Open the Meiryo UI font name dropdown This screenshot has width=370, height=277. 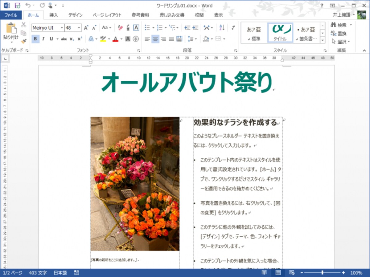62,28
